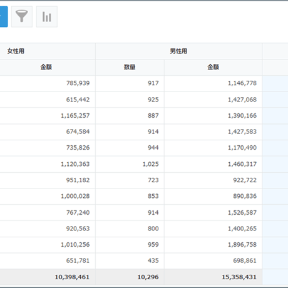Select the cell showing 922,722
This screenshot has height=288, width=288.
(x=213, y=180)
